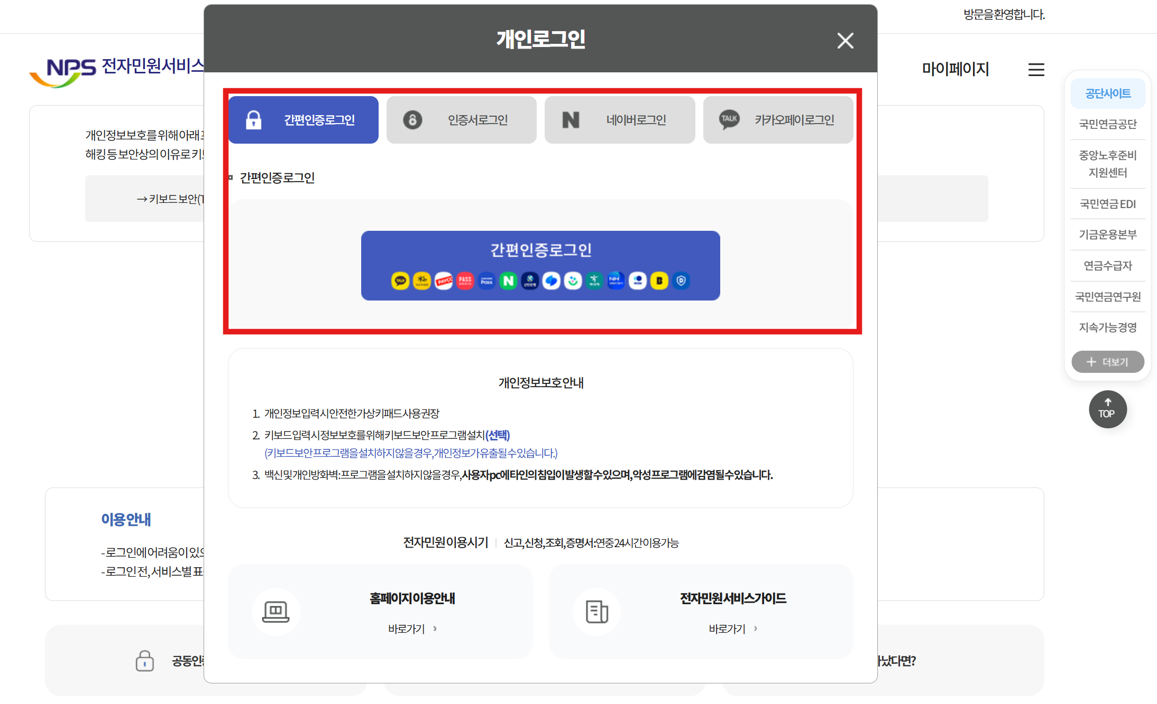Go to 마이페이지
The height and width of the screenshot is (704, 1157).
(955, 69)
